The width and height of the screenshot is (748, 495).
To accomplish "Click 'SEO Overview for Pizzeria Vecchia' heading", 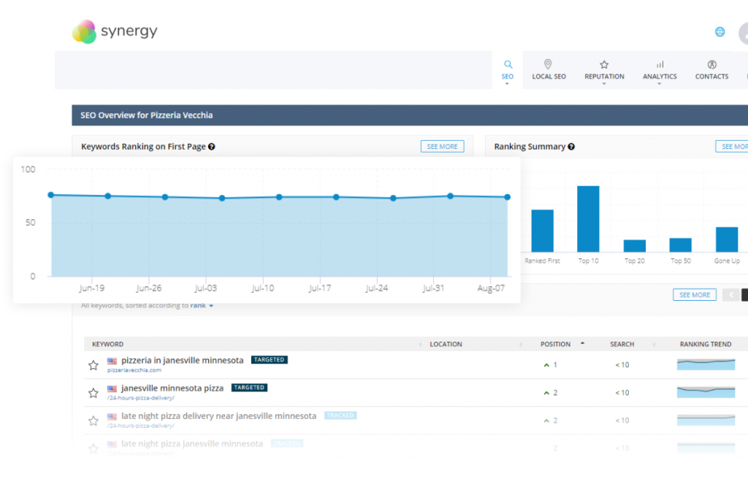I will click(x=146, y=115).
